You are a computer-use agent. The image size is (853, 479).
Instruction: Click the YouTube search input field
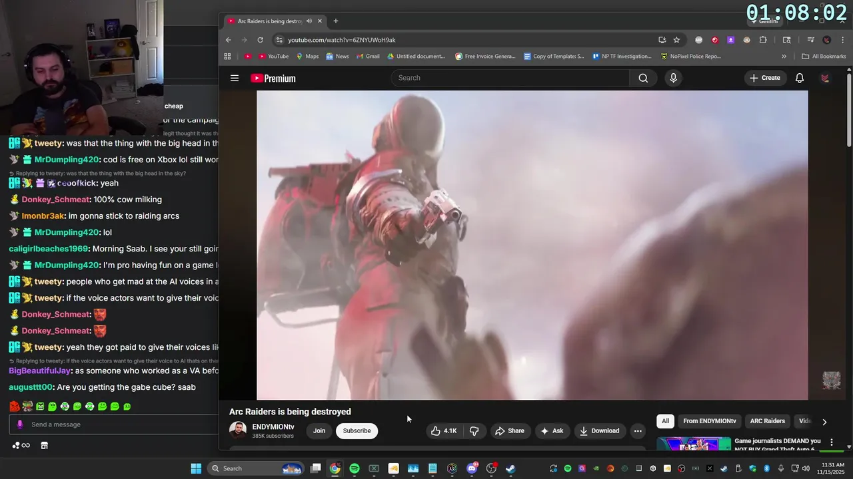[510, 78]
